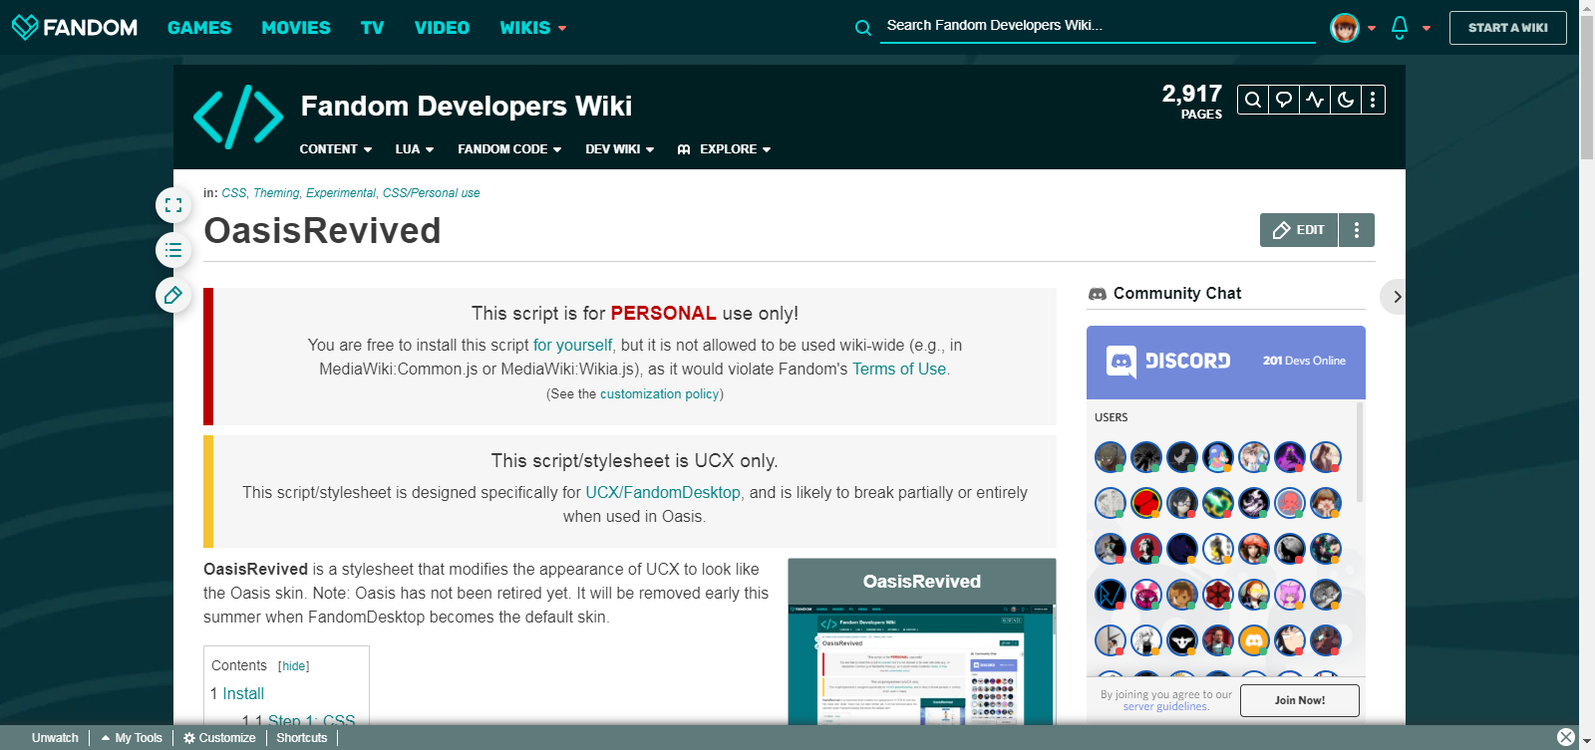The width and height of the screenshot is (1595, 750).
Task: Click the EDIT button
Action: pos(1299,230)
